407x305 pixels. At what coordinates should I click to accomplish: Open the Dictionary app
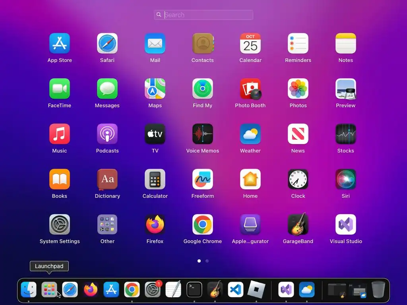pyautogui.click(x=107, y=179)
